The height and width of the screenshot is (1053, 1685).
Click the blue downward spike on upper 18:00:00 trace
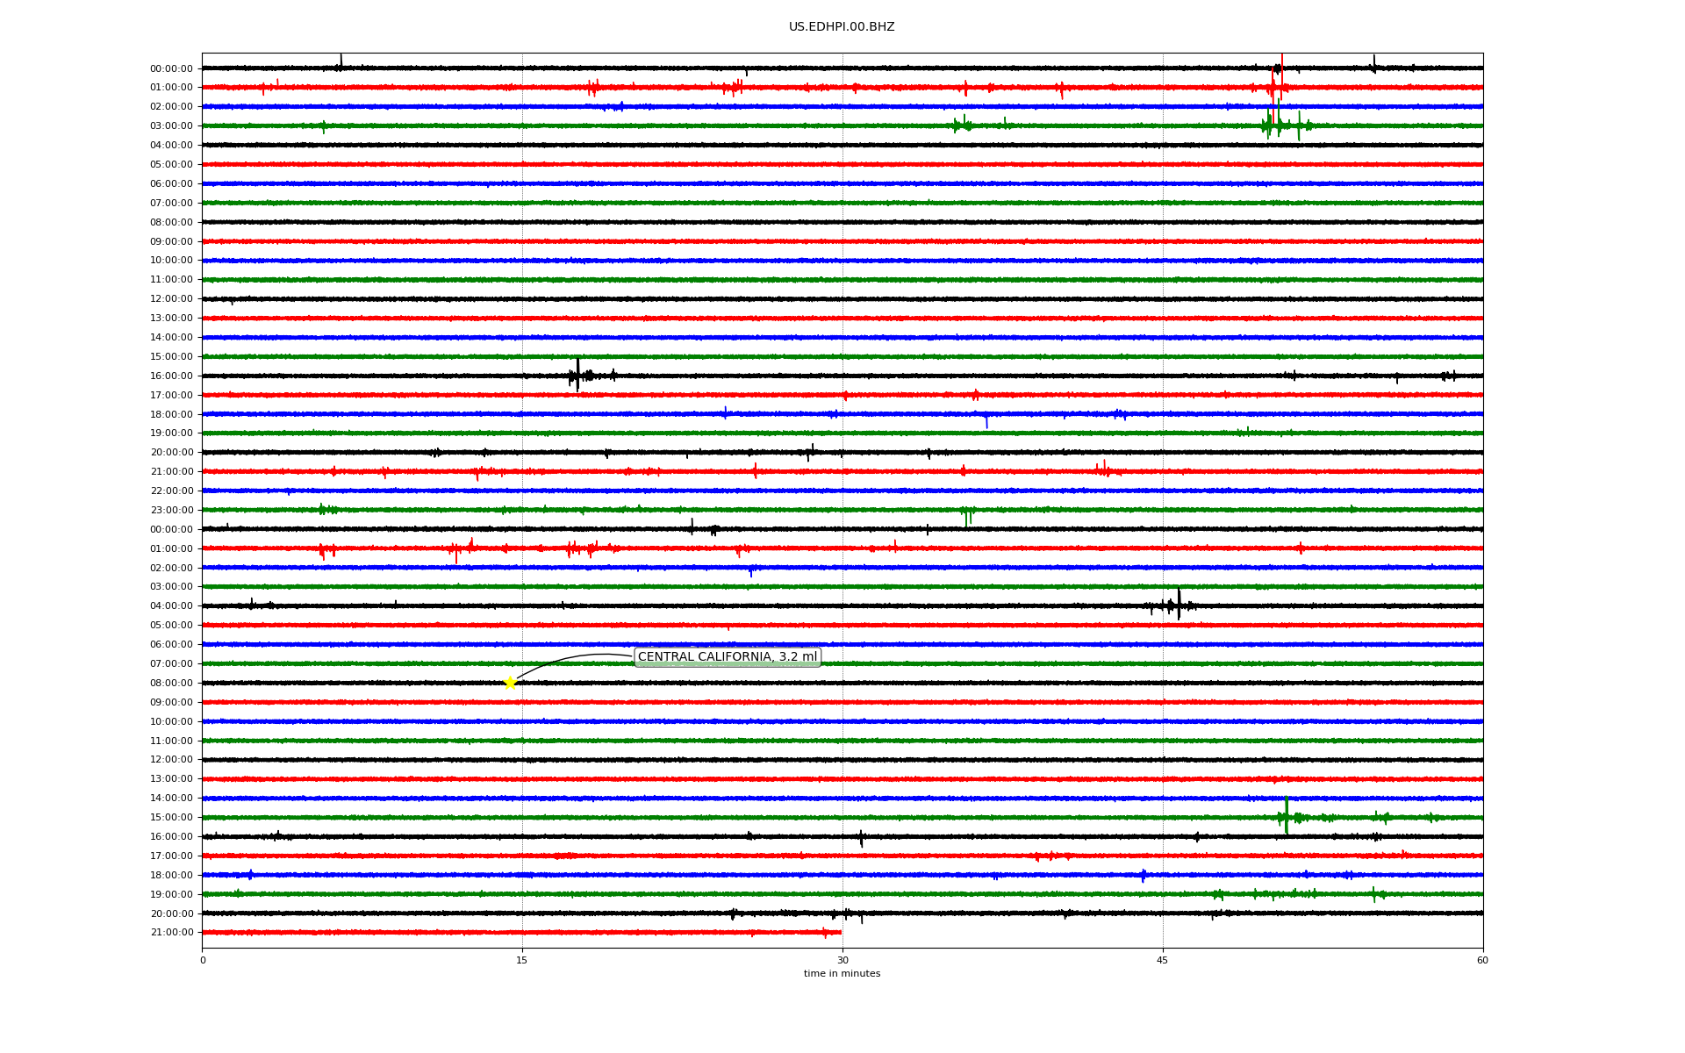[x=986, y=422]
